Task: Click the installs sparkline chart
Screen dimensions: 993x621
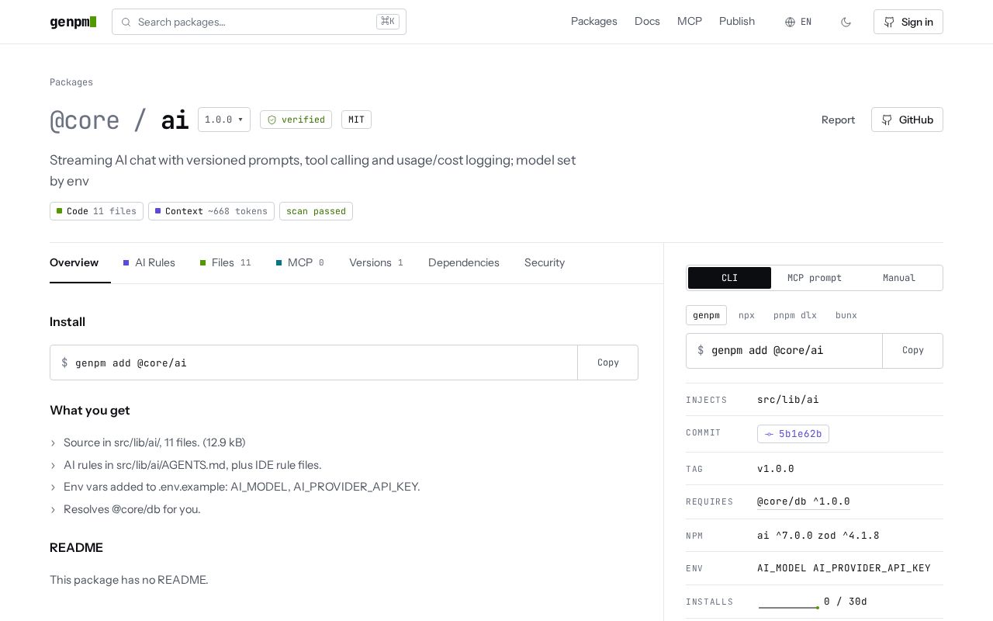Action: [789, 602]
